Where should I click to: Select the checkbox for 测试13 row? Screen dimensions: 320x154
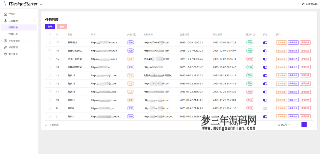(x=49, y=75)
